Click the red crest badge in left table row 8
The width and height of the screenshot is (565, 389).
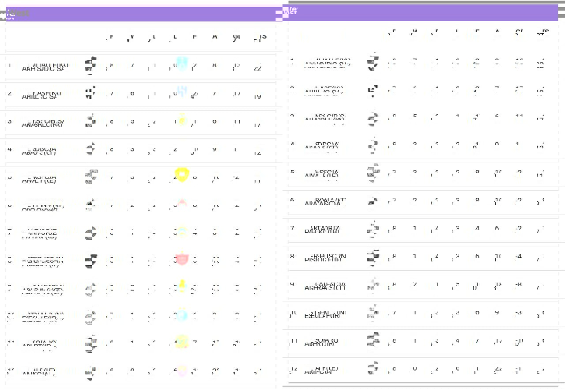click(x=182, y=258)
